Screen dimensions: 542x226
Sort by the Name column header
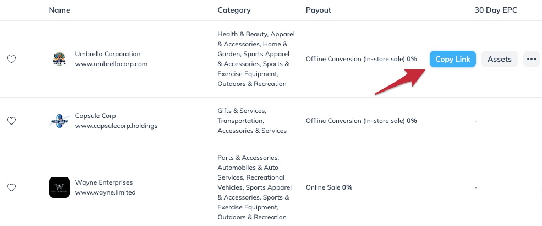(x=59, y=10)
